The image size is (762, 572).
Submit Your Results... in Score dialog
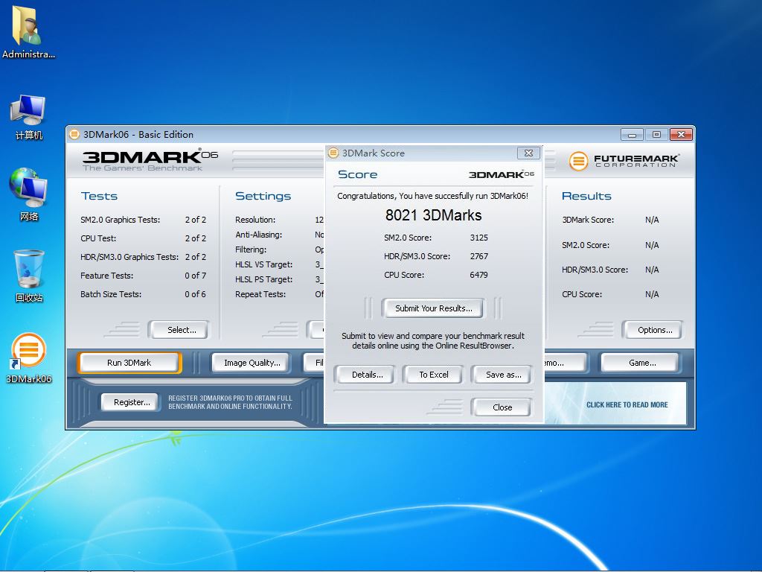click(x=434, y=308)
